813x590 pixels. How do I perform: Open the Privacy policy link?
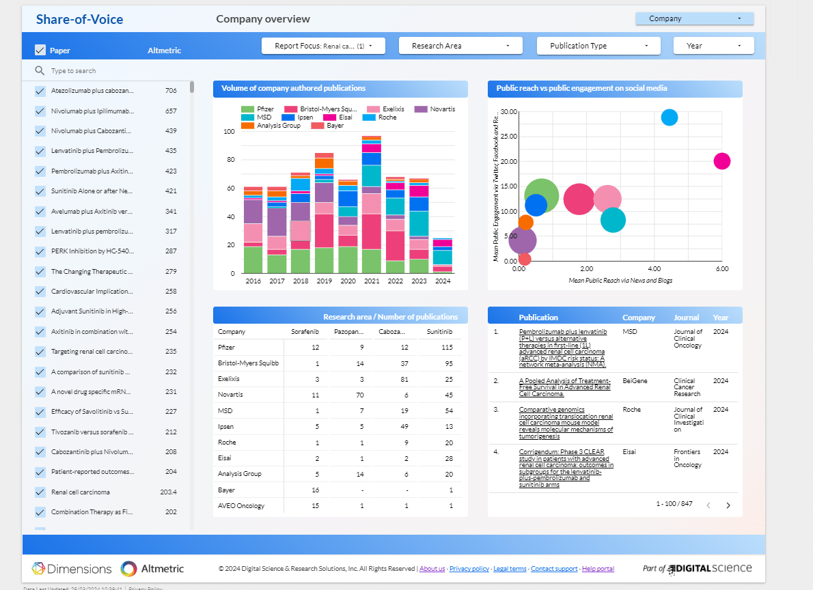point(469,569)
